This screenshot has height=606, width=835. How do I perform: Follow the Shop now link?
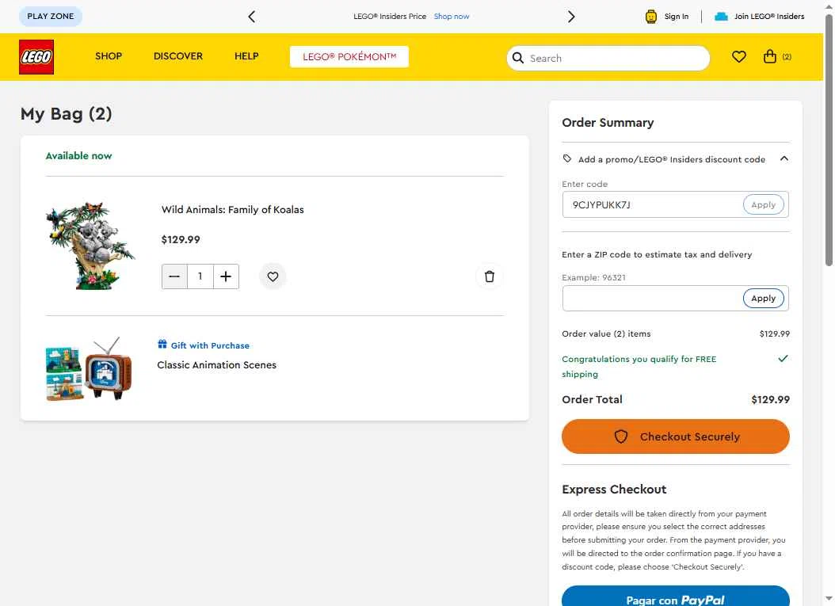[452, 17]
